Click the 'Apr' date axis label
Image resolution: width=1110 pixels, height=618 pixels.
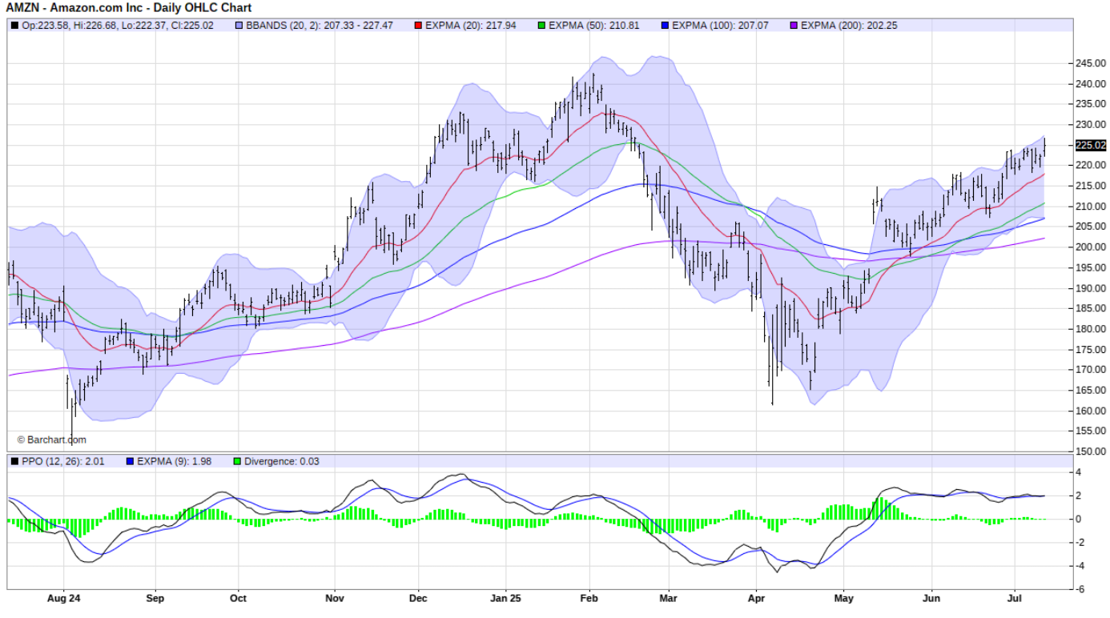[757, 598]
